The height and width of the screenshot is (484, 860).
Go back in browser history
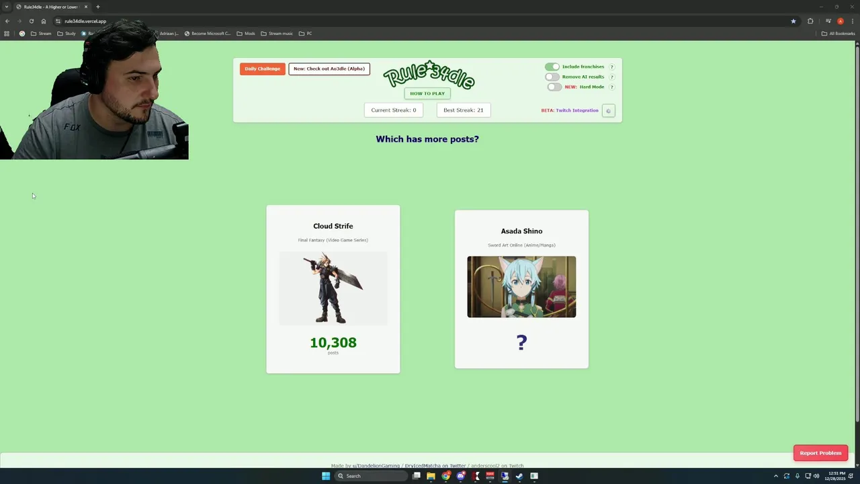pos(7,21)
